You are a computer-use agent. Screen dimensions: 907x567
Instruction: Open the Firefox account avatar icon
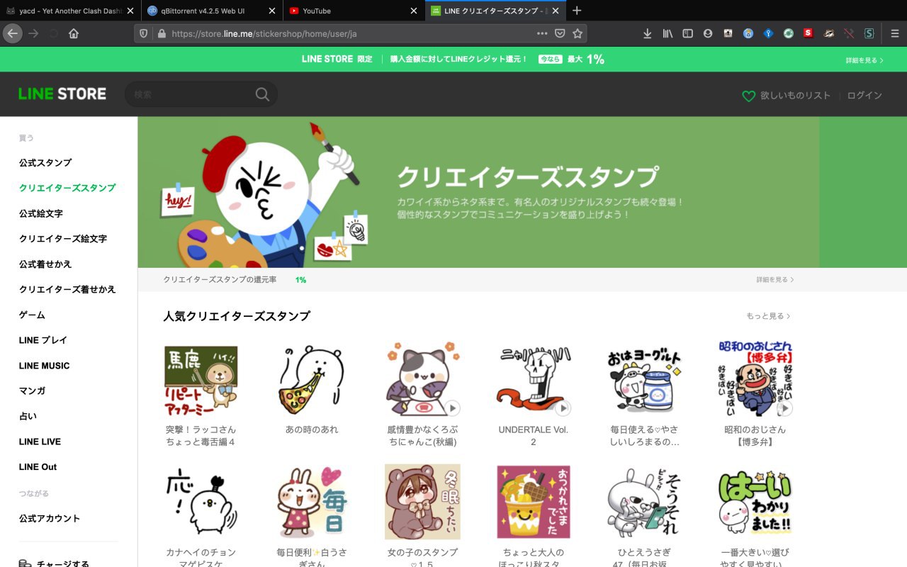pos(707,33)
